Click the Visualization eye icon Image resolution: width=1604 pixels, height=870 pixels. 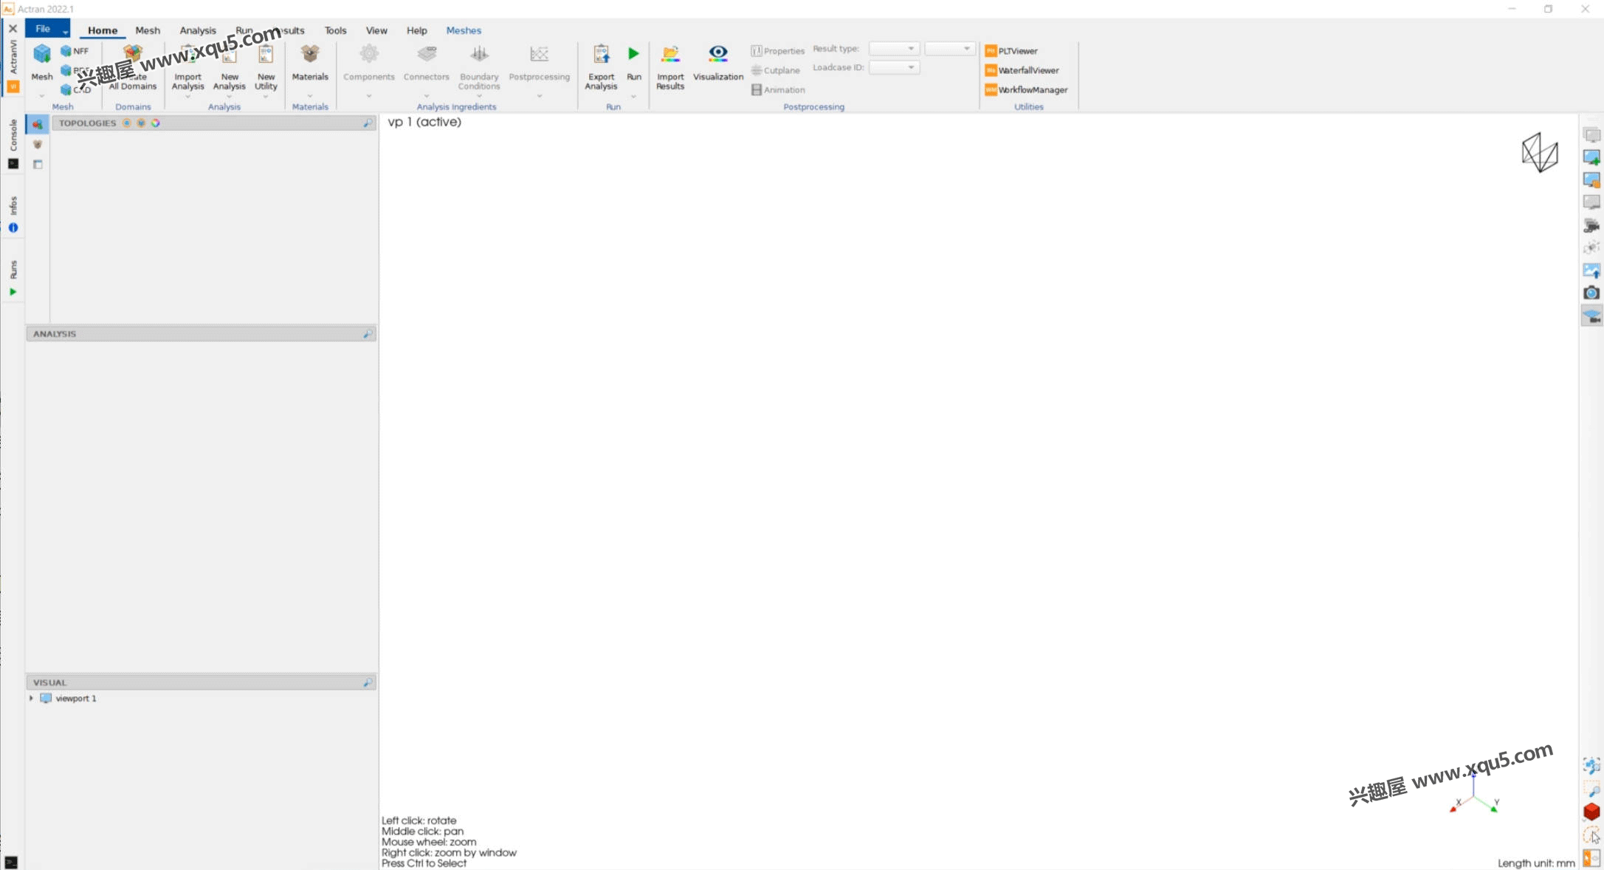click(x=717, y=54)
